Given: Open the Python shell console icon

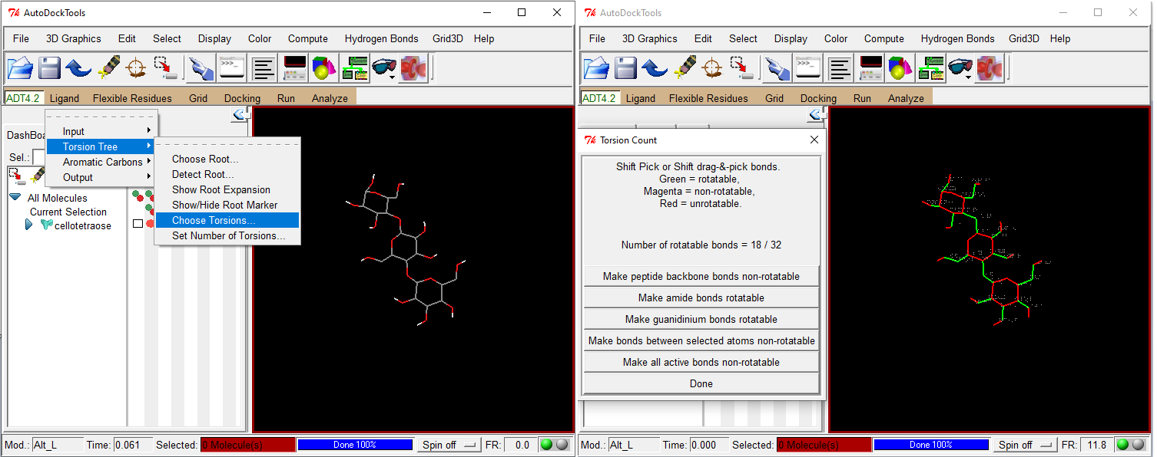Looking at the screenshot, I should [x=231, y=67].
